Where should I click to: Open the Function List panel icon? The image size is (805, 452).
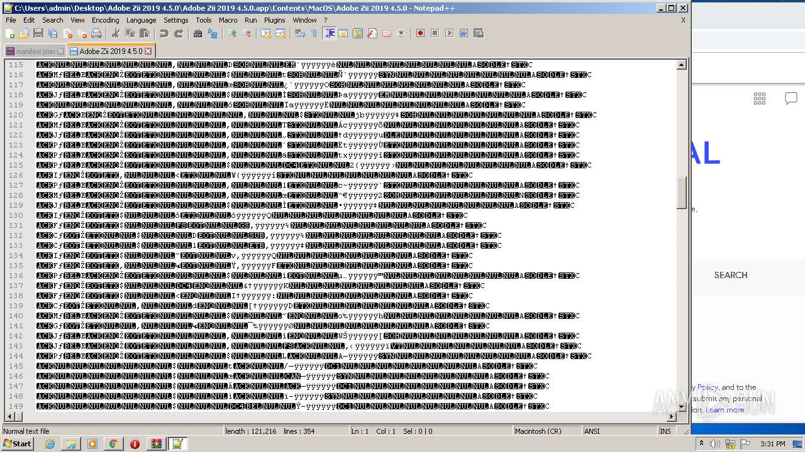(372, 33)
